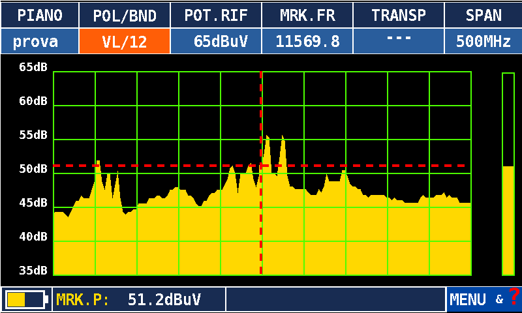Select the MRK.FR header cell
The image size is (522, 313).
[x=307, y=15]
